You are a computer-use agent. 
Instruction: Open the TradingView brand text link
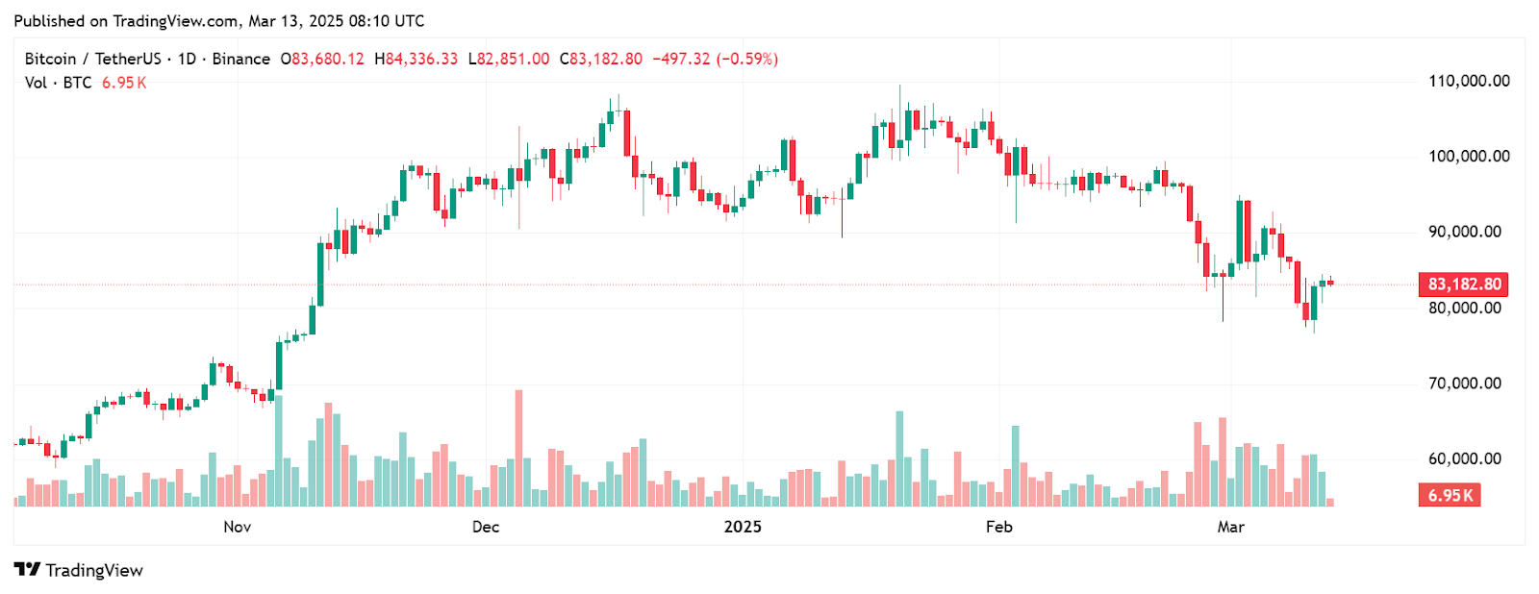click(x=94, y=571)
